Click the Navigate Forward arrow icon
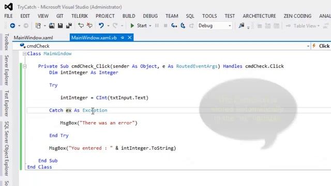Screen dimensions: 331x186 (26, 26)
